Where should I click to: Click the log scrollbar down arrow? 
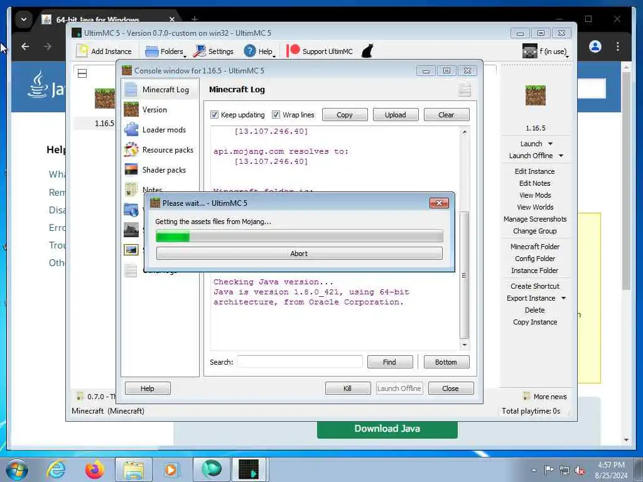click(x=464, y=345)
